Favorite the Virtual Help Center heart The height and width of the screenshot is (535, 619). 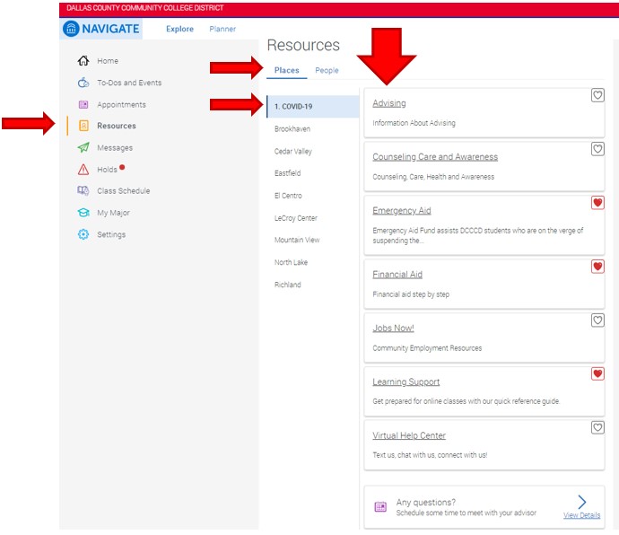coord(597,427)
